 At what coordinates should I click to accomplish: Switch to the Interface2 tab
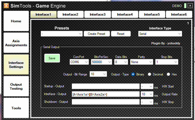click(70, 14)
